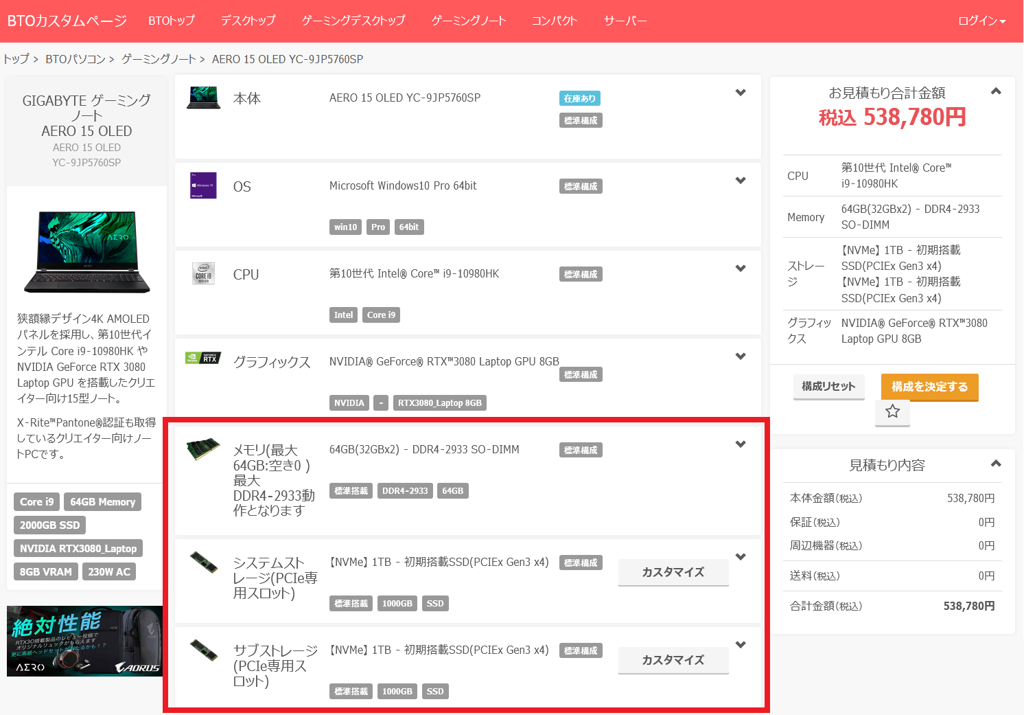Go to BTOパソコン breadcrumb link

pos(75,59)
